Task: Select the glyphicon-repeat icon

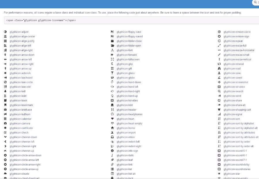Action: (219, 41)
